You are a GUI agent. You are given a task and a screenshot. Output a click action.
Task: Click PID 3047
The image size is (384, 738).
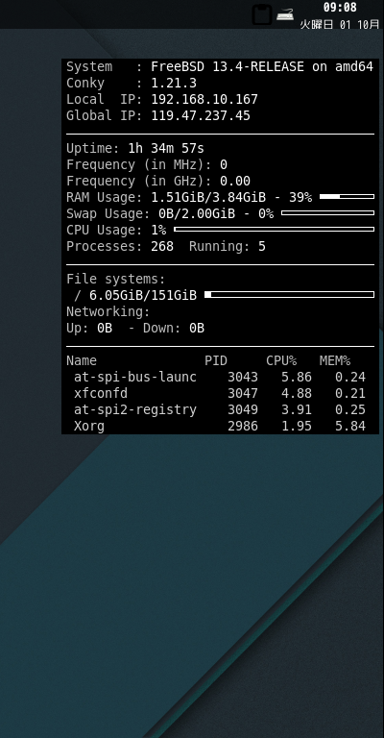tap(243, 393)
